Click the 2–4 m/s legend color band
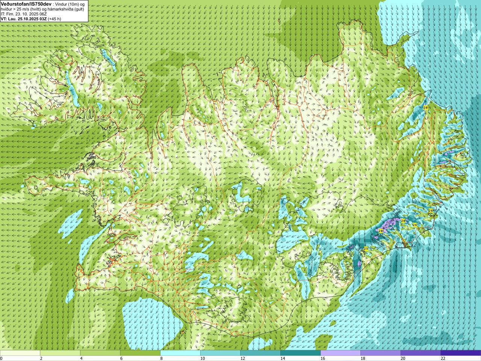The image size is (481, 361). coord(60,353)
